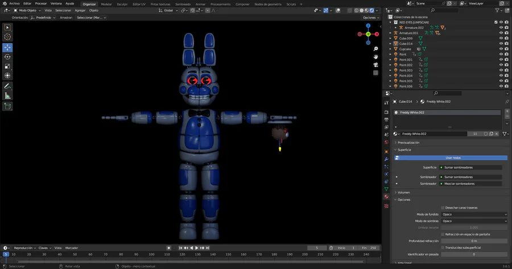Viewport: 512px width, 269px height.
Task: Click the viewport pan hand icon
Action: pos(376,57)
